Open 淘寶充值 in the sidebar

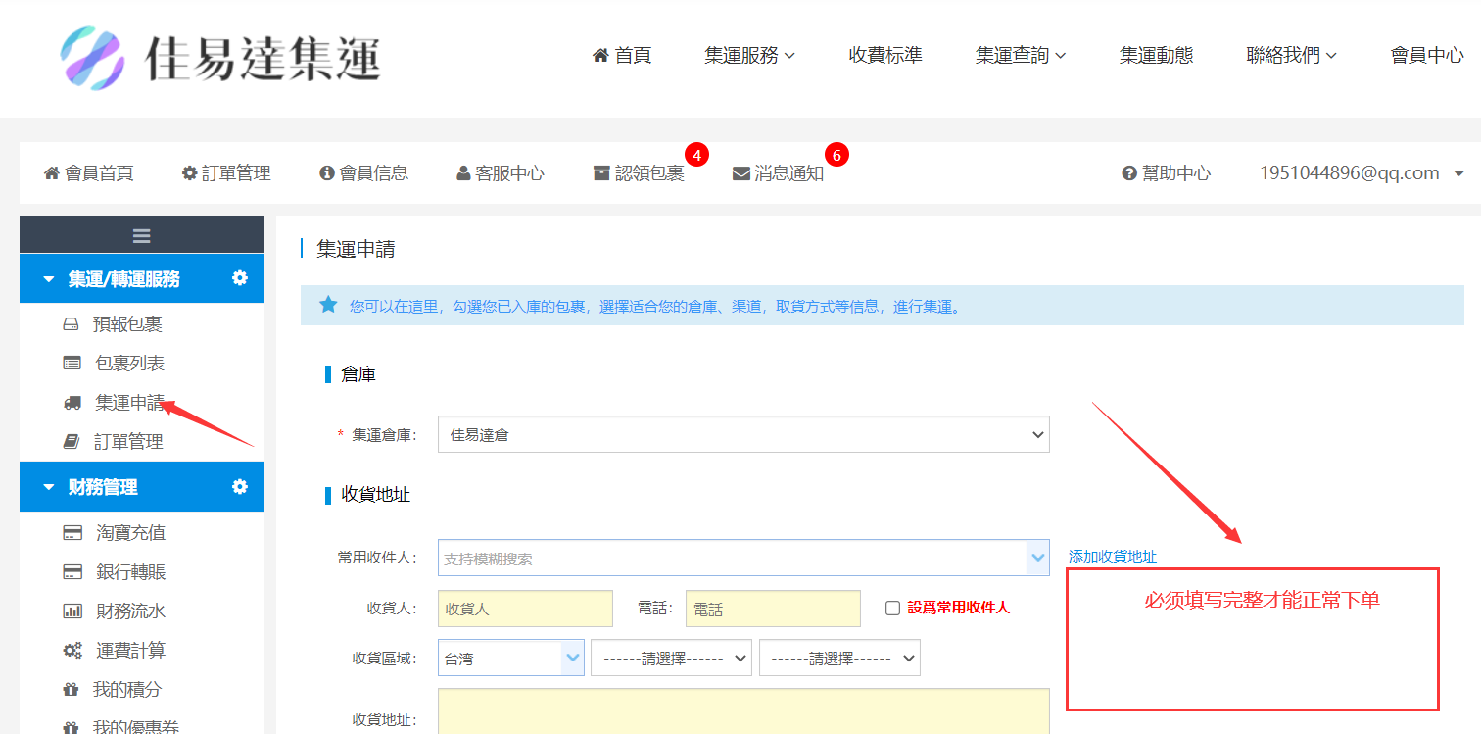click(130, 533)
